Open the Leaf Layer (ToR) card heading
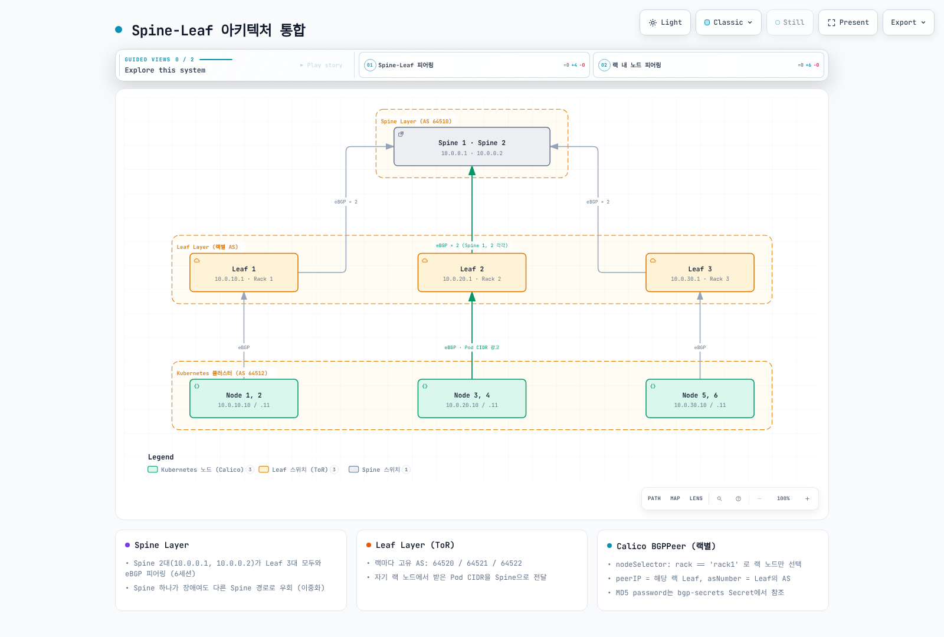 (415, 545)
